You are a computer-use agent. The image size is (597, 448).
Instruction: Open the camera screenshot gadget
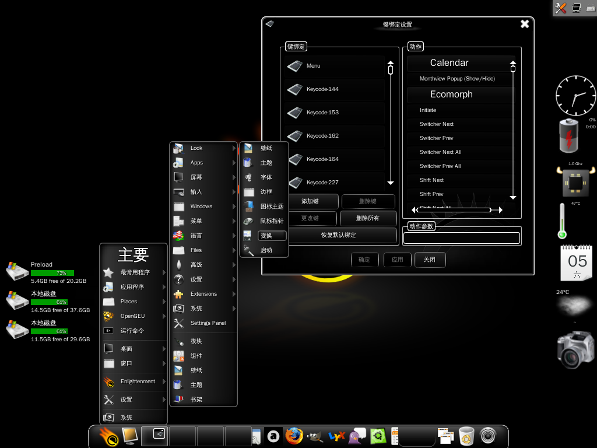point(575,350)
